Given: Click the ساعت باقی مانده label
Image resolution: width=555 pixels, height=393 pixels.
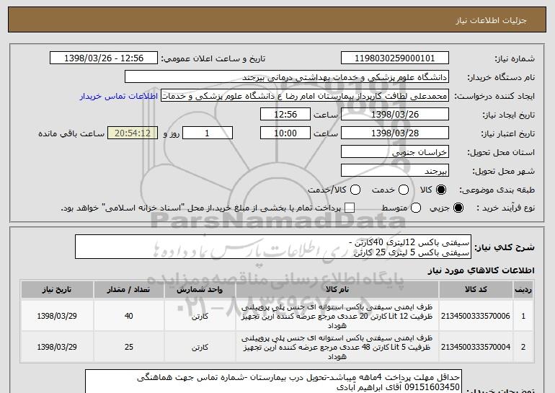Looking at the screenshot, I should coord(71,133).
